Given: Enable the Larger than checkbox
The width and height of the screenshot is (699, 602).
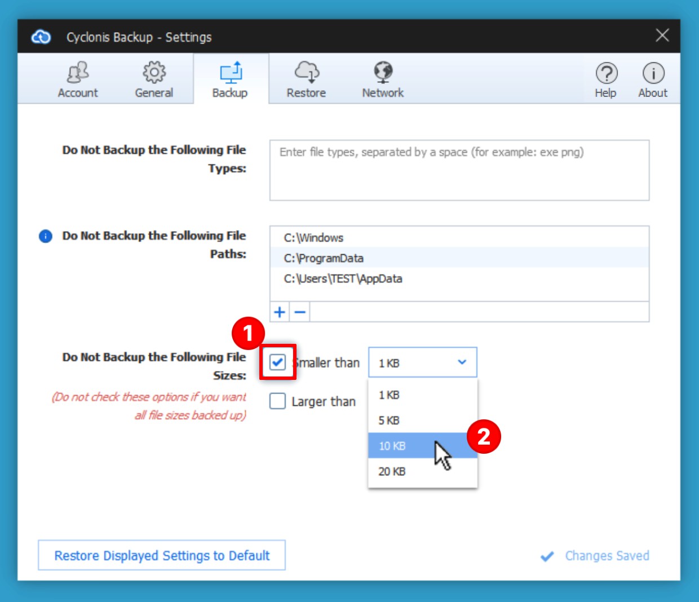Looking at the screenshot, I should click(277, 401).
